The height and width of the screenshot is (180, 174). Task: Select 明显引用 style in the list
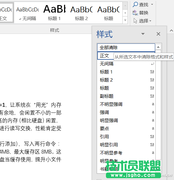pos(126,145)
